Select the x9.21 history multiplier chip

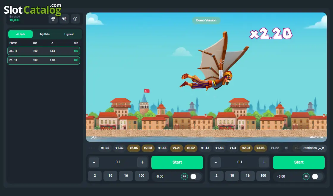click(177, 148)
